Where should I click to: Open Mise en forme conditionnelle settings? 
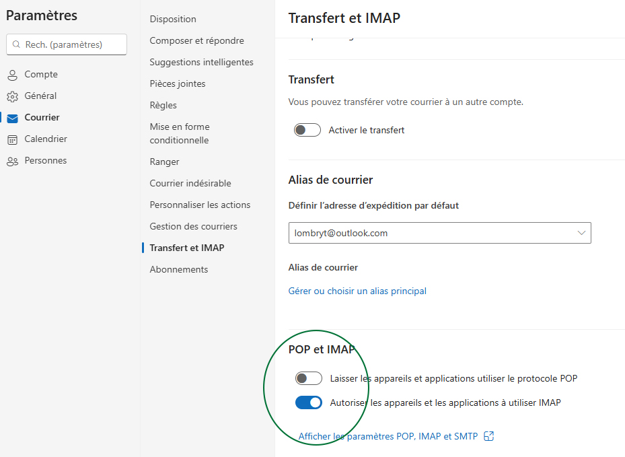(180, 133)
